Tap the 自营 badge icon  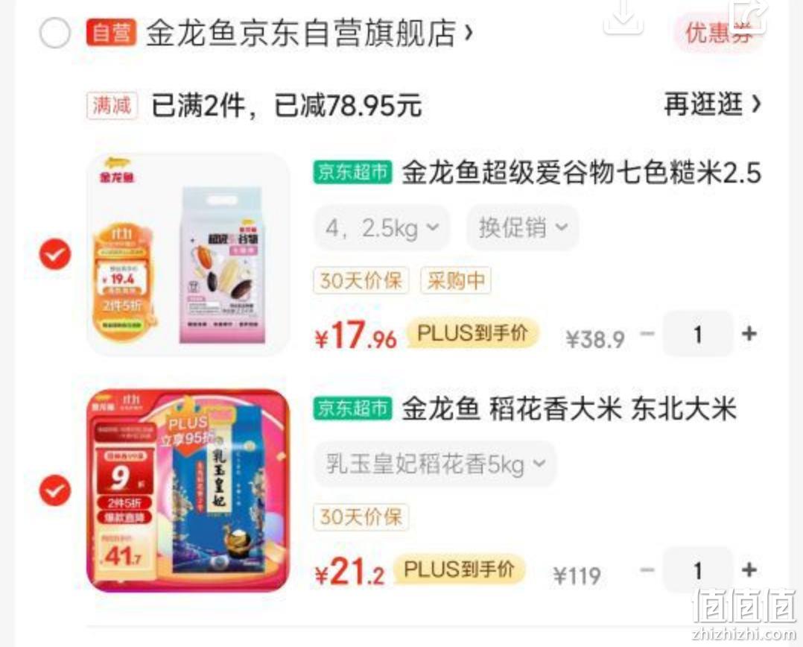(x=111, y=33)
